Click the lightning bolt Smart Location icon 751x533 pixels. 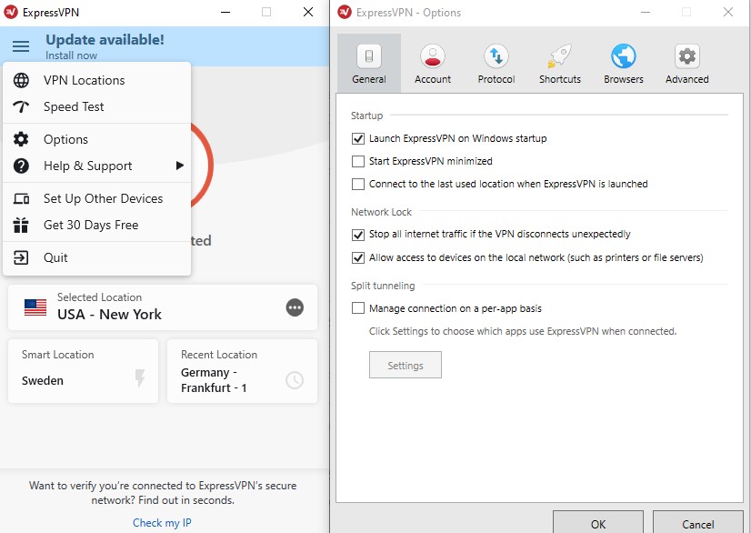(x=139, y=377)
